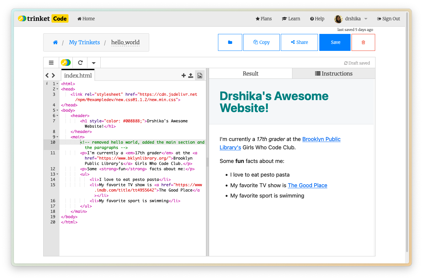Screen dimensions: 423x280
Task: Click the Trinket run logo button
Action: pos(66,63)
